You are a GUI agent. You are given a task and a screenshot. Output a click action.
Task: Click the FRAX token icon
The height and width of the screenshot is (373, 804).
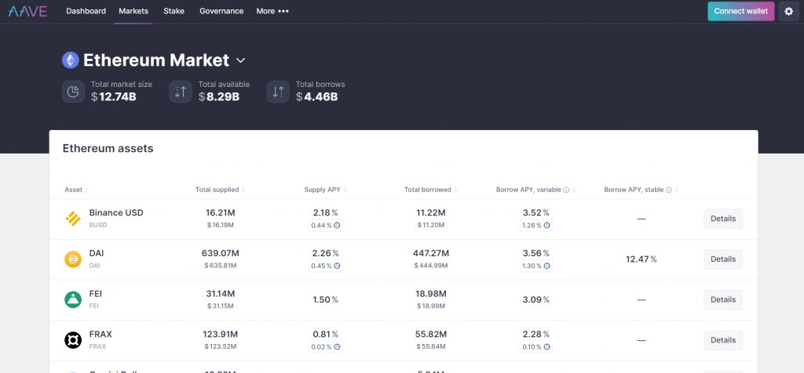73,340
